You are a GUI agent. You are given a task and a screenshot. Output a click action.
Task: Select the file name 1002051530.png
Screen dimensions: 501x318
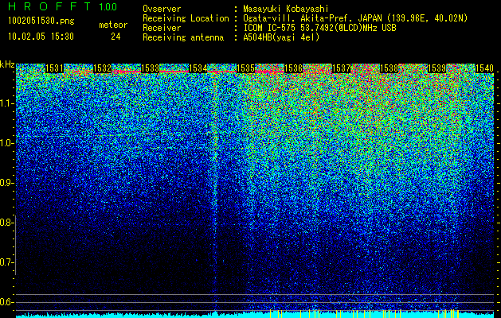pyautogui.click(x=41, y=21)
